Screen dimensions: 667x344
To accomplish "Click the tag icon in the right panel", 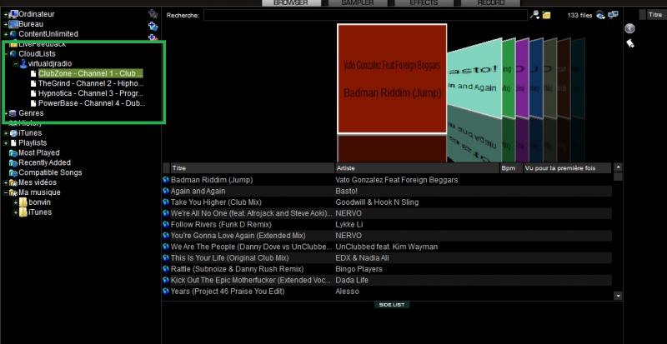I will tap(630, 43).
